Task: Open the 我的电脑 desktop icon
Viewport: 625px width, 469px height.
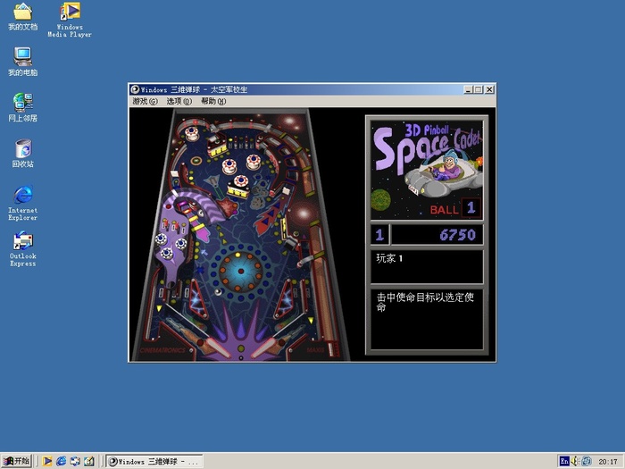Action: (22, 57)
